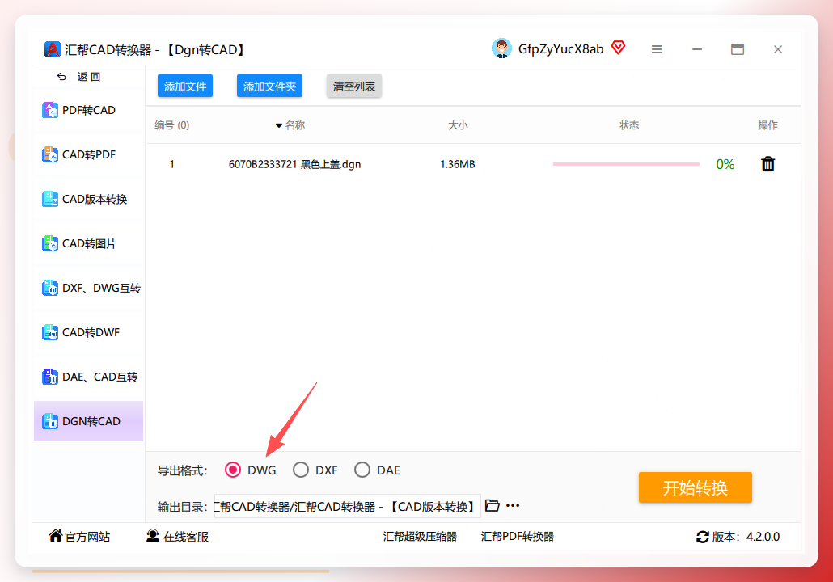Image resolution: width=833 pixels, height=582 pixels.
Task: Switch to CAD转DWF function
Action: pos(89,332)
